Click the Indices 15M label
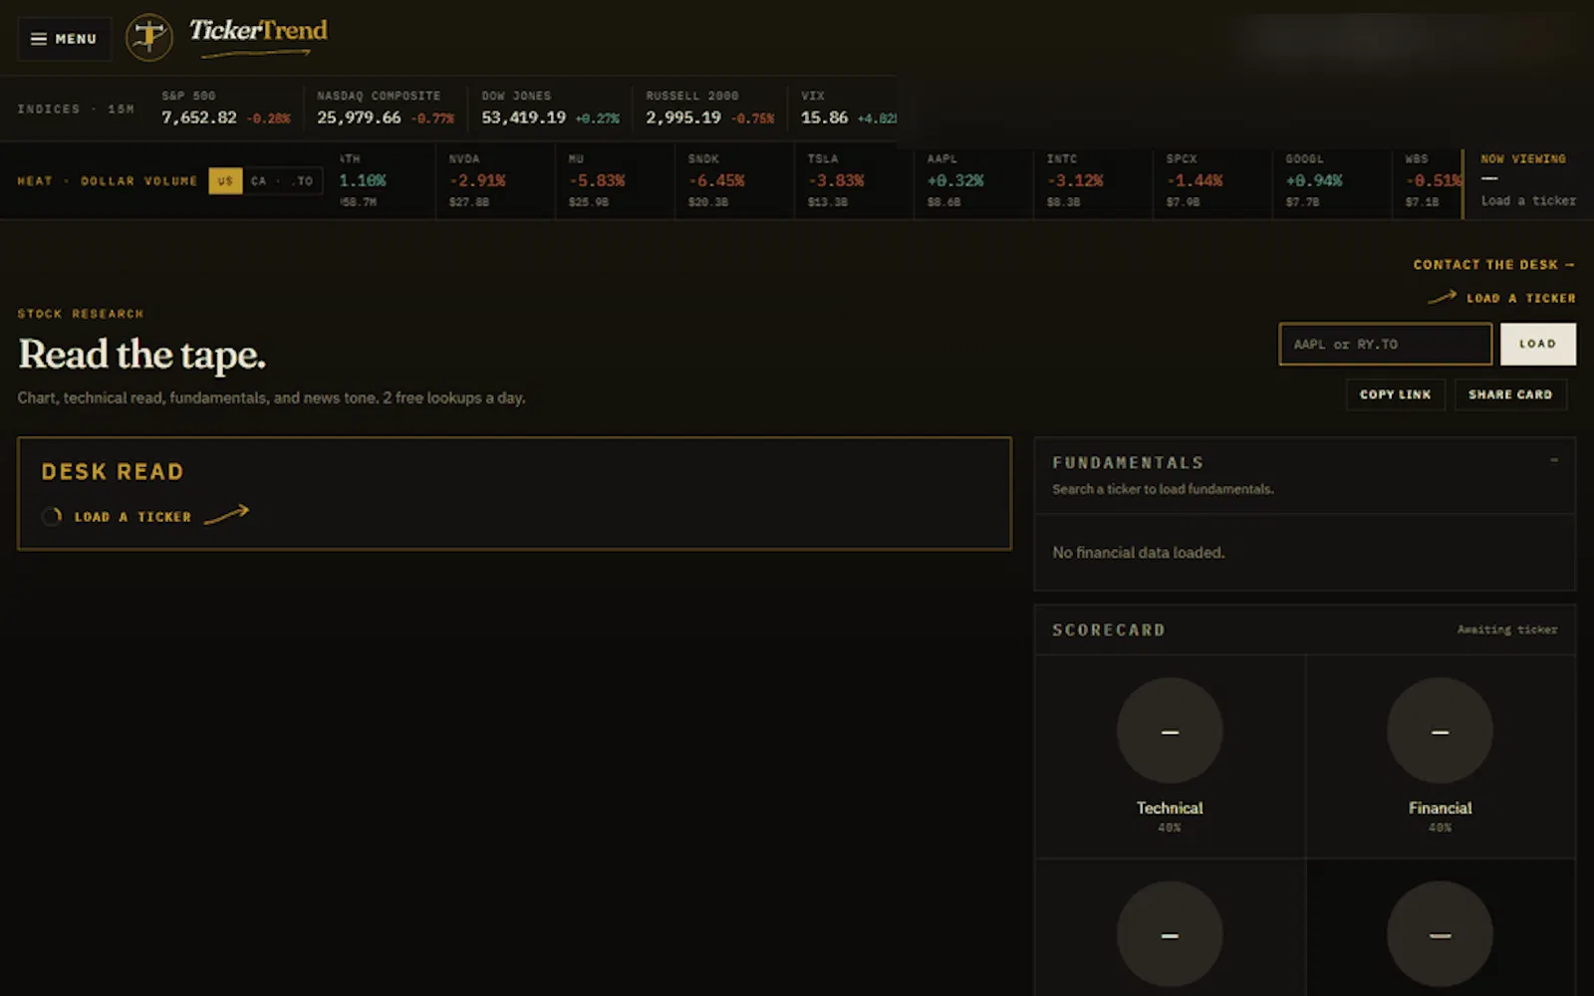The width and height of the screenshot is (1594, 996). pyautogui.click(x=76, y=109)
